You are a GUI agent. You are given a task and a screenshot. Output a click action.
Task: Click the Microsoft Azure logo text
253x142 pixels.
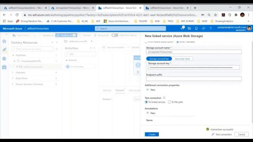point(12,28)
